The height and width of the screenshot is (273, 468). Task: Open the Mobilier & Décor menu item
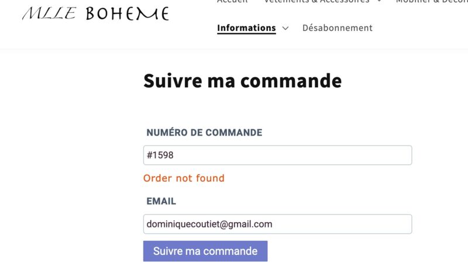[x=432, y=1]
